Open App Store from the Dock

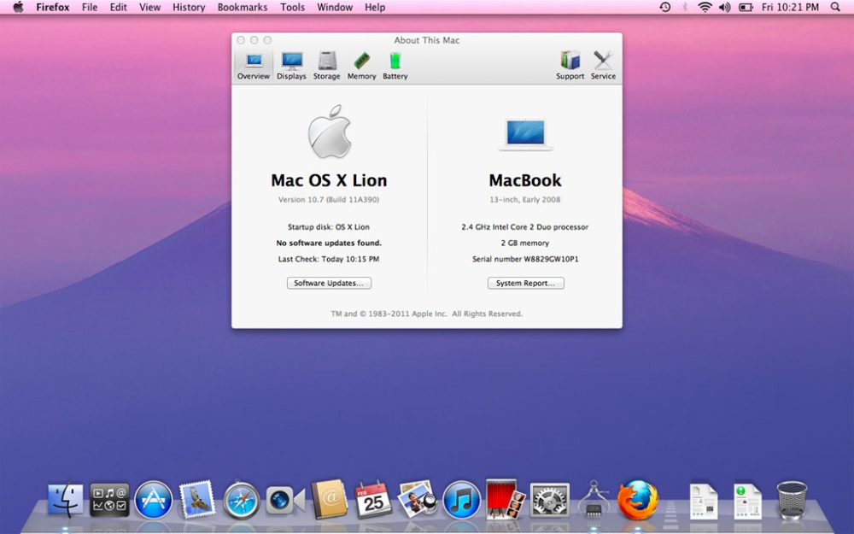point(153,500)
